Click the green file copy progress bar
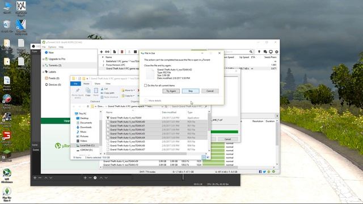The height and width of the screenshot is (204, 363). [225, 132]
